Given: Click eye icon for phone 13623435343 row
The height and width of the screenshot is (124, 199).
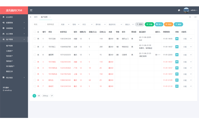Looking at the screenshot, I should pos(177,62).
